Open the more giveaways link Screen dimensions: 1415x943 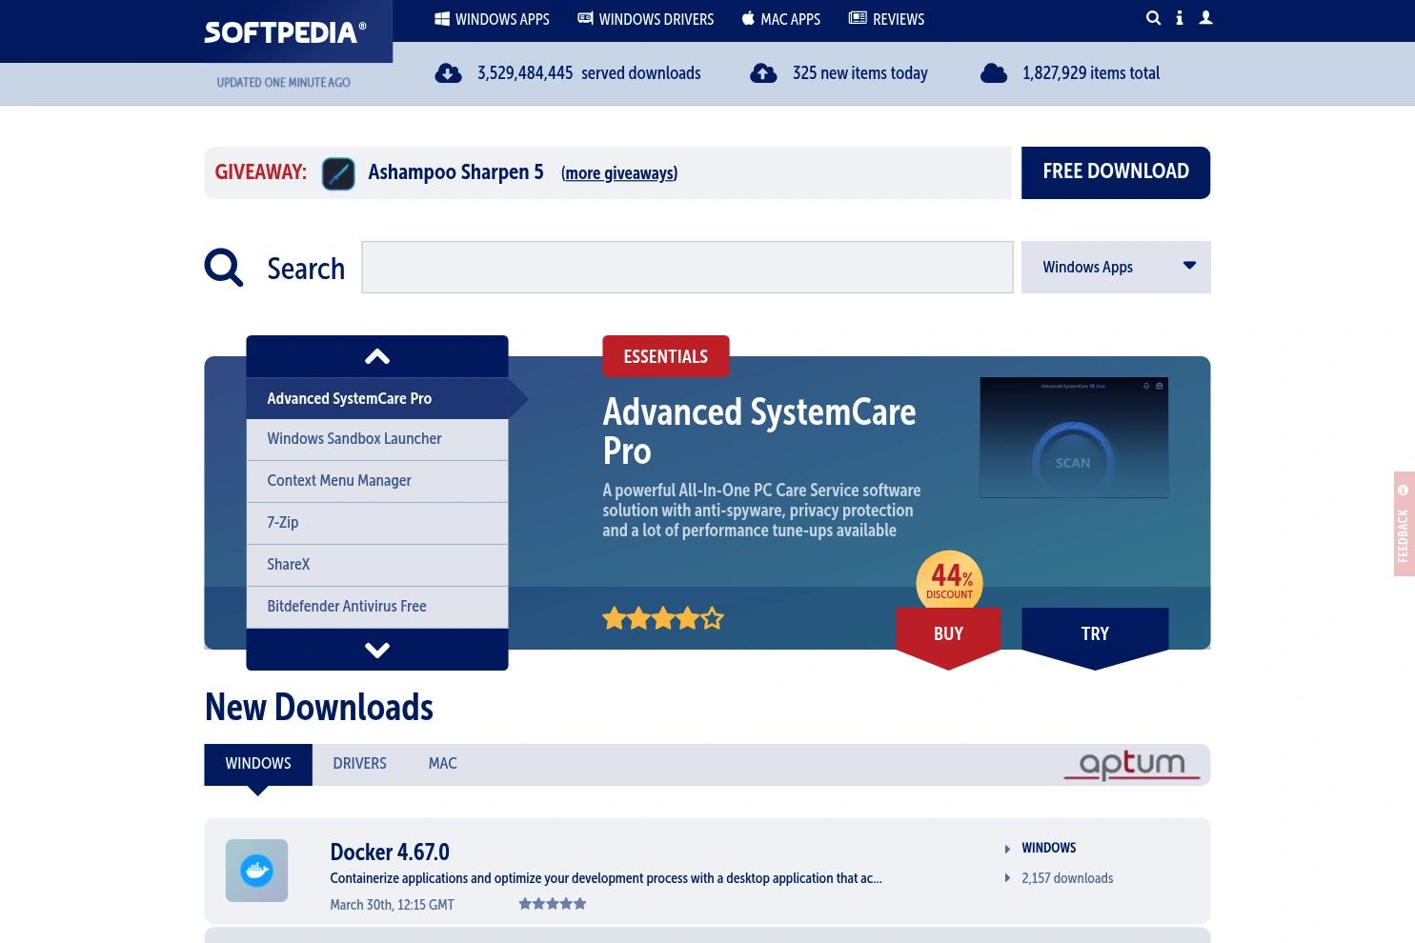(x=619, y=173)
